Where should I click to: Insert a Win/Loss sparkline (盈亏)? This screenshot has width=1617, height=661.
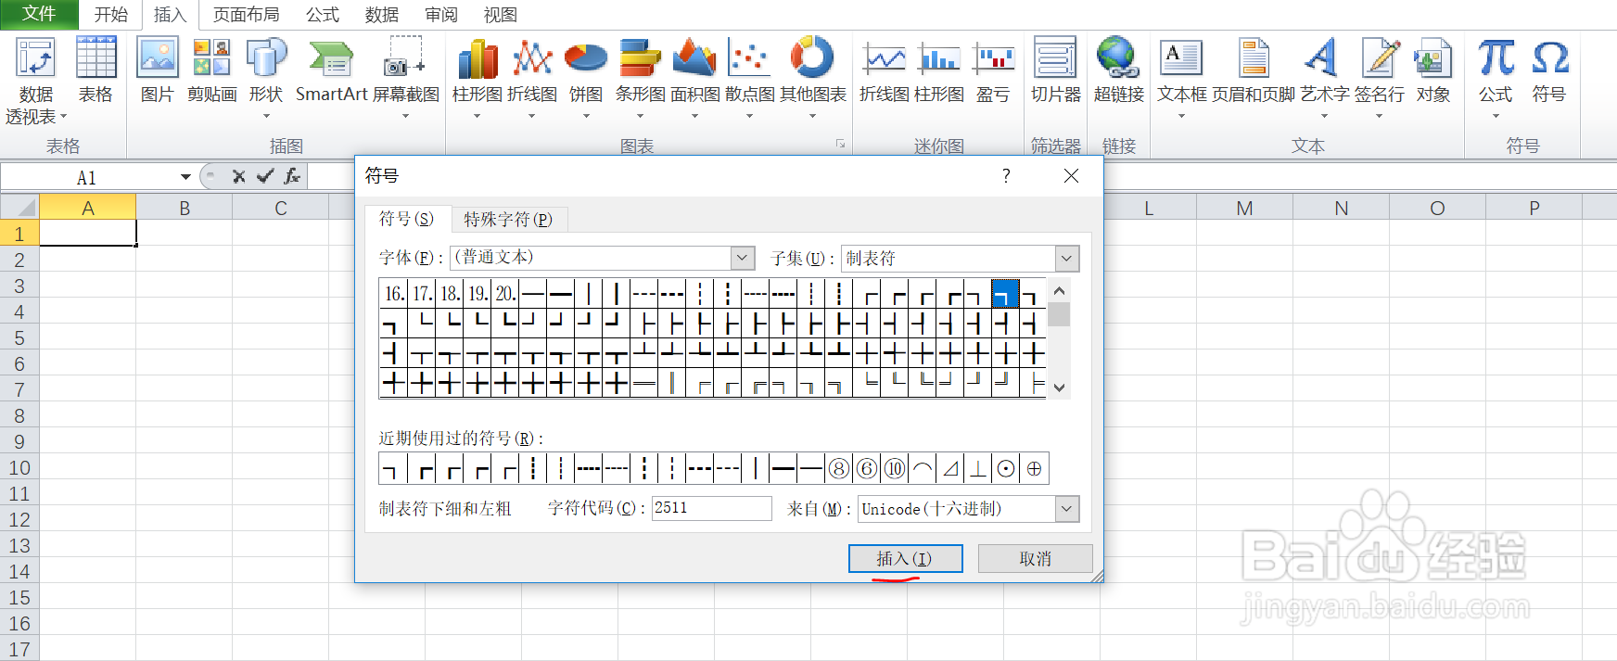click(993, 70)
